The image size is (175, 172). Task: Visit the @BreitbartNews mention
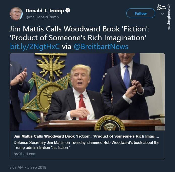tap(101, 47)
